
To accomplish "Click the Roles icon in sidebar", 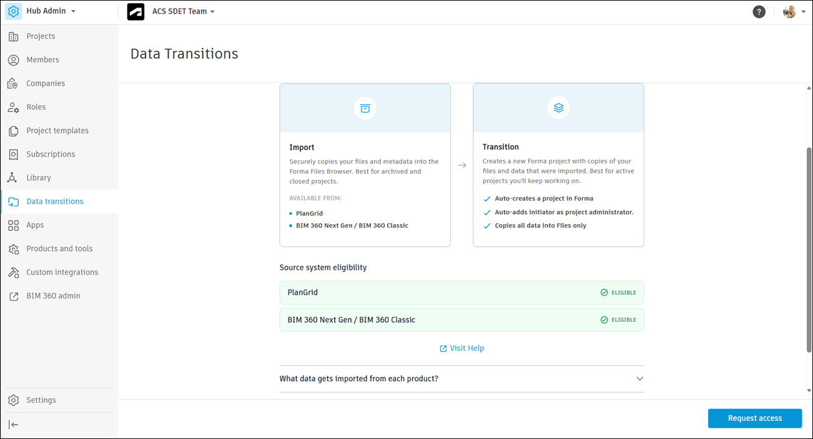I will [13, 107].
